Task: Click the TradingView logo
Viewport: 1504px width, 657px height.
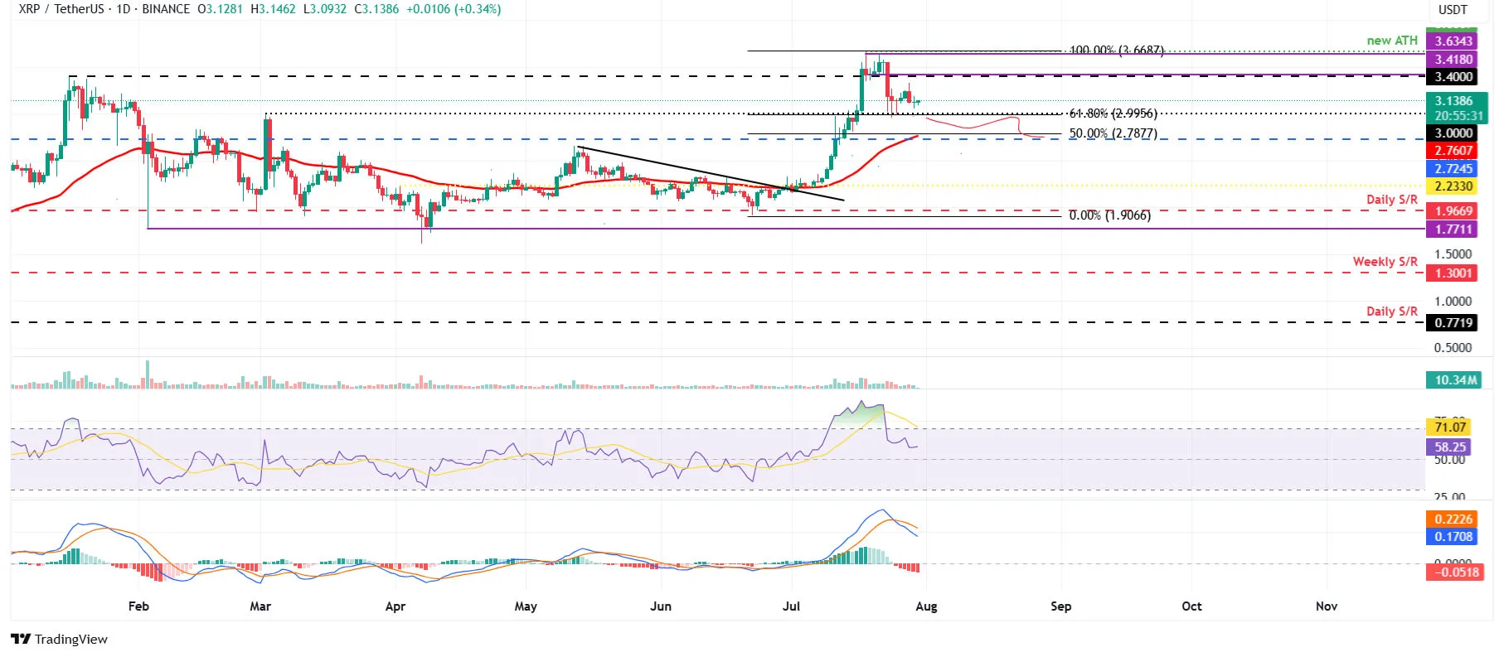Action: [60, 639]
